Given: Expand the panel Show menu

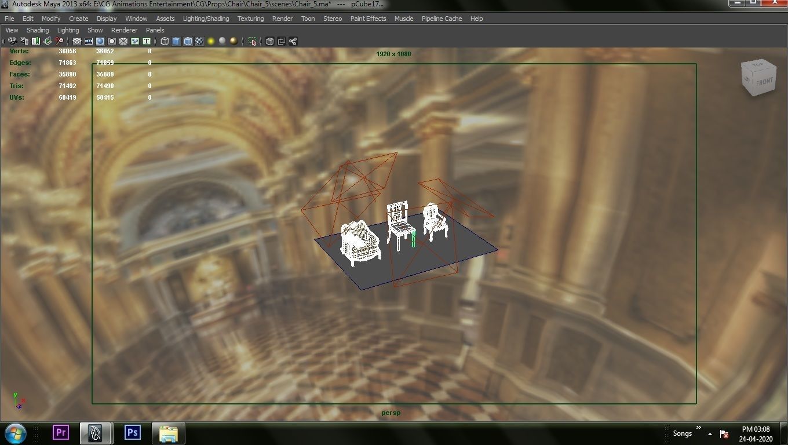Looking at the screenshot, I should [95, 30].
